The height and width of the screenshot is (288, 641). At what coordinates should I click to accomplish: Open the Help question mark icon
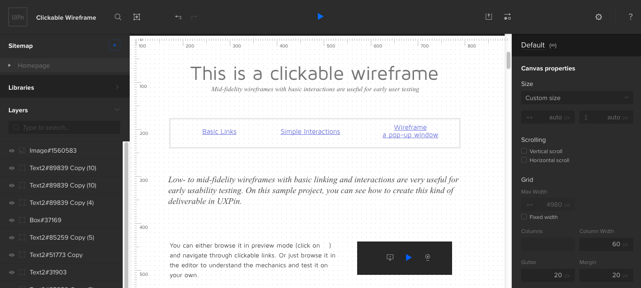[x=630, y=17]
